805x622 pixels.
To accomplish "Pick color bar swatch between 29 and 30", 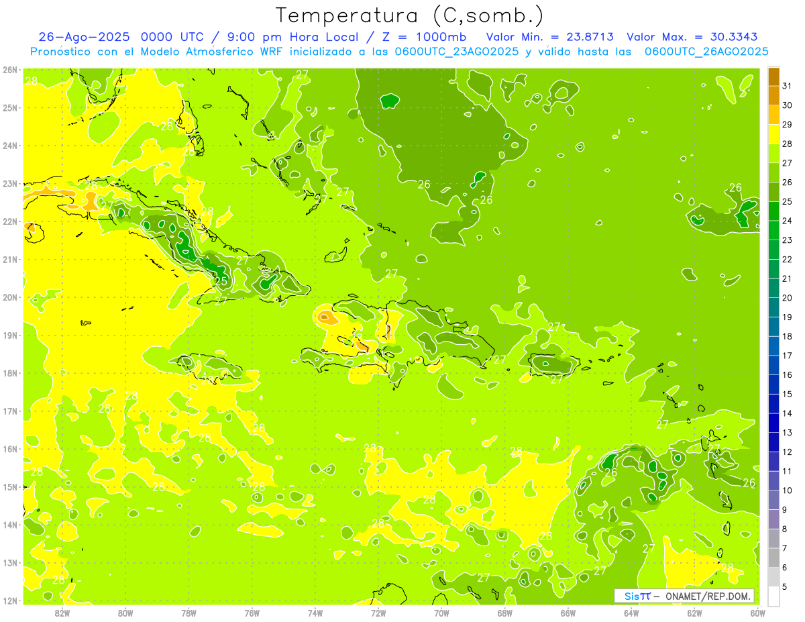I will (x=773, y=115).
